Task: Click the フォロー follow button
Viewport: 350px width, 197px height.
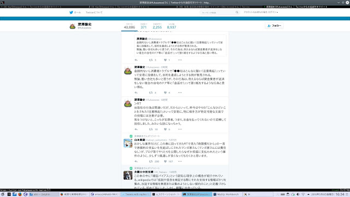Action: click(x=274, y=26)
